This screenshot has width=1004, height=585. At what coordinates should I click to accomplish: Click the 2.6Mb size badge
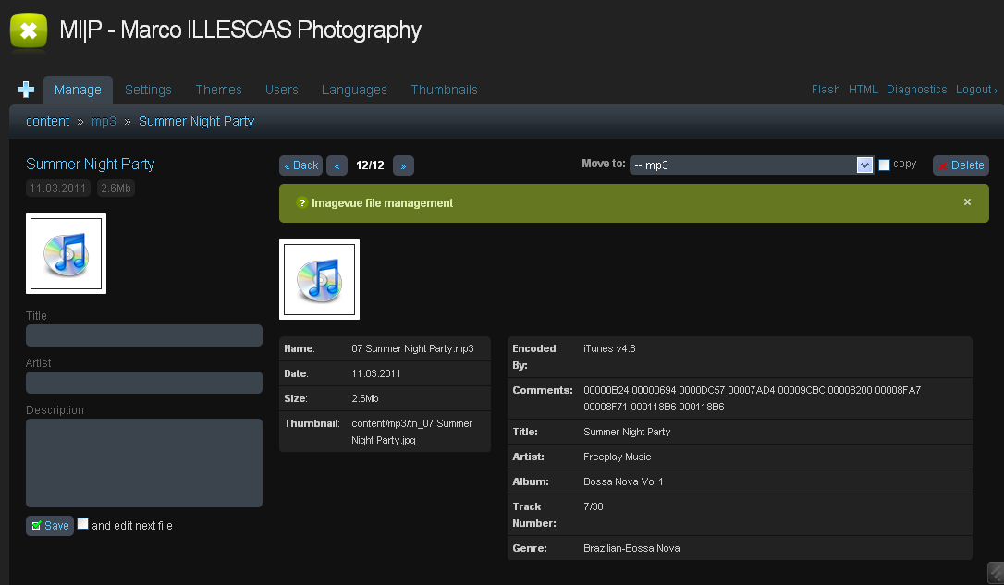116,189
